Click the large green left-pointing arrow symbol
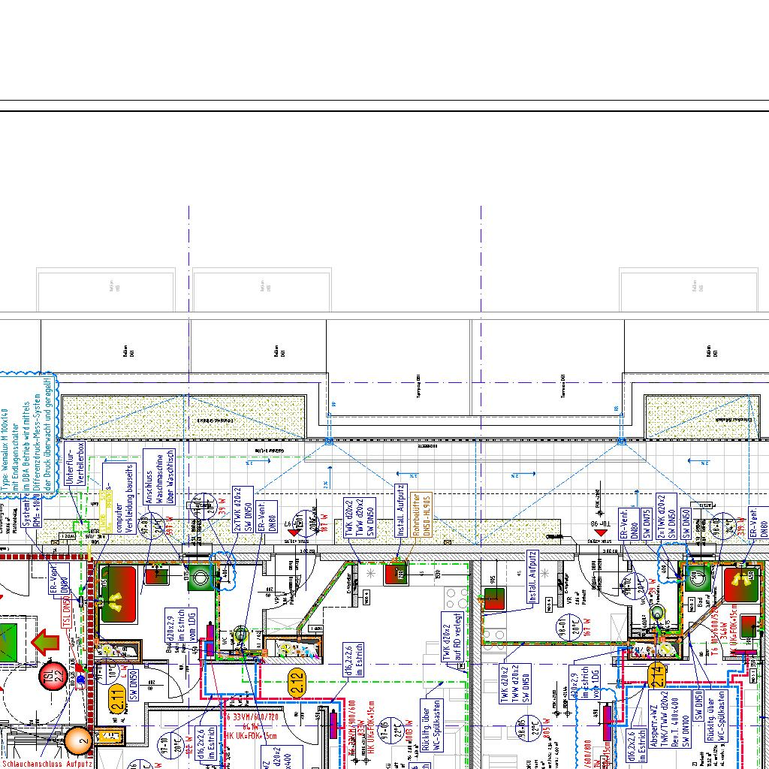Image resolution: width=769 pixels, height=769 pixels. tap(46, 642)
